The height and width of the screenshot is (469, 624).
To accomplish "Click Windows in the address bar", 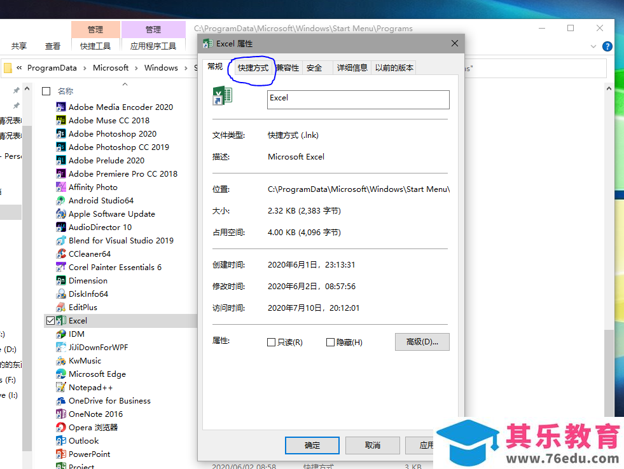I will (161, 68).
